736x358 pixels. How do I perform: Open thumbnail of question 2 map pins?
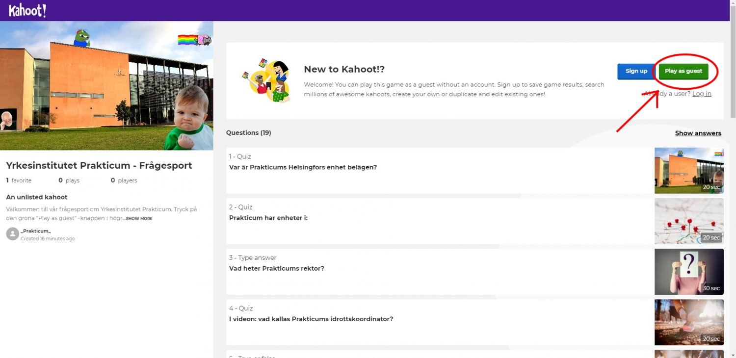point(689,221)
